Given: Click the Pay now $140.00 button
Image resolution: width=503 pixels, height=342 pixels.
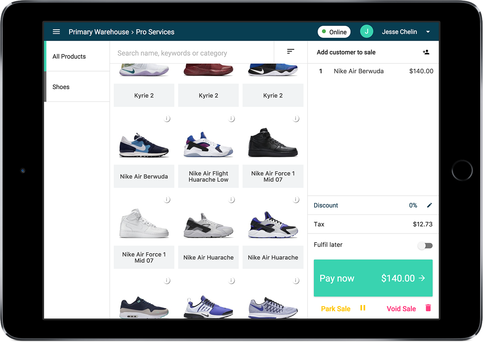Looking at the screenshot, I should pos(373,278).
